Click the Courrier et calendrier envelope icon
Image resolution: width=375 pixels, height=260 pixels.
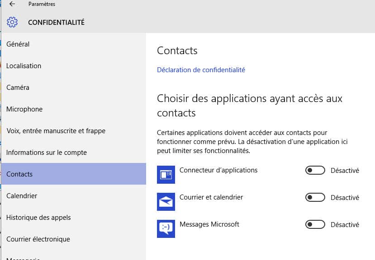166,202
